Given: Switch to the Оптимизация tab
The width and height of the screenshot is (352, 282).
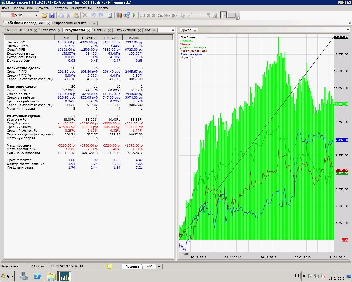Looking at the screenshot, I should point(125,30).
